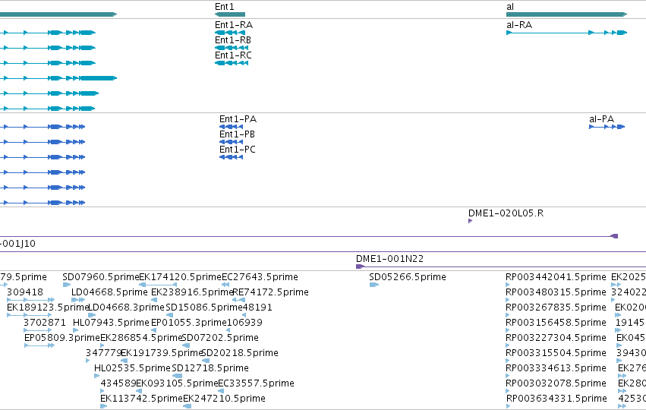Select the Ent1-PC CDS label
Viewport: 646px width, 410px height.
pos(238,150)
